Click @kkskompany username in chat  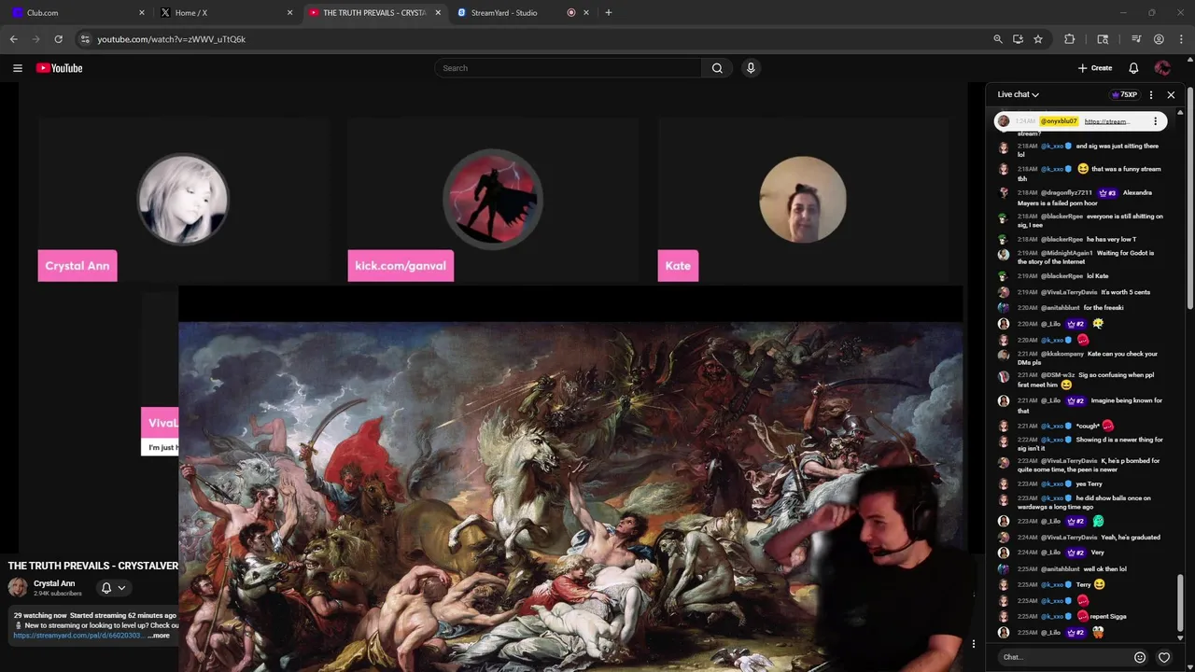point(1062,354)
